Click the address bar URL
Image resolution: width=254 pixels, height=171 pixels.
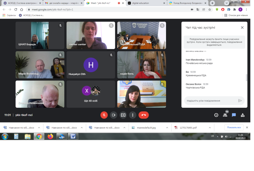[52, 10]
